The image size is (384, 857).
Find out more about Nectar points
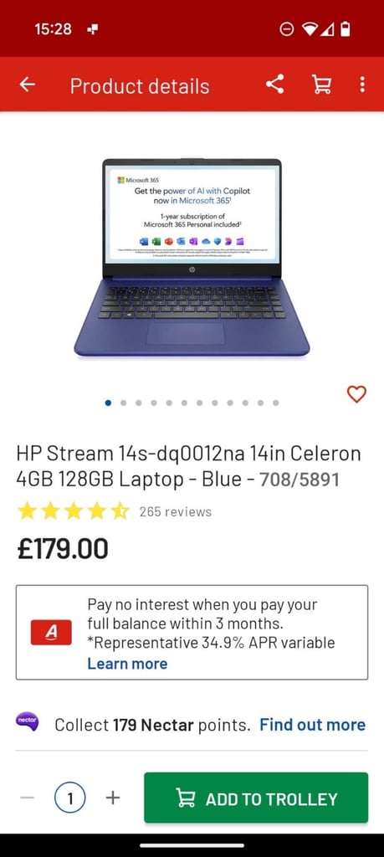[x=312, y=725]
